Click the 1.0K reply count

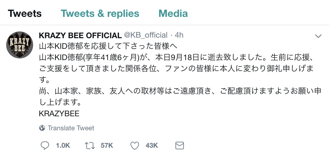point(63,145)
